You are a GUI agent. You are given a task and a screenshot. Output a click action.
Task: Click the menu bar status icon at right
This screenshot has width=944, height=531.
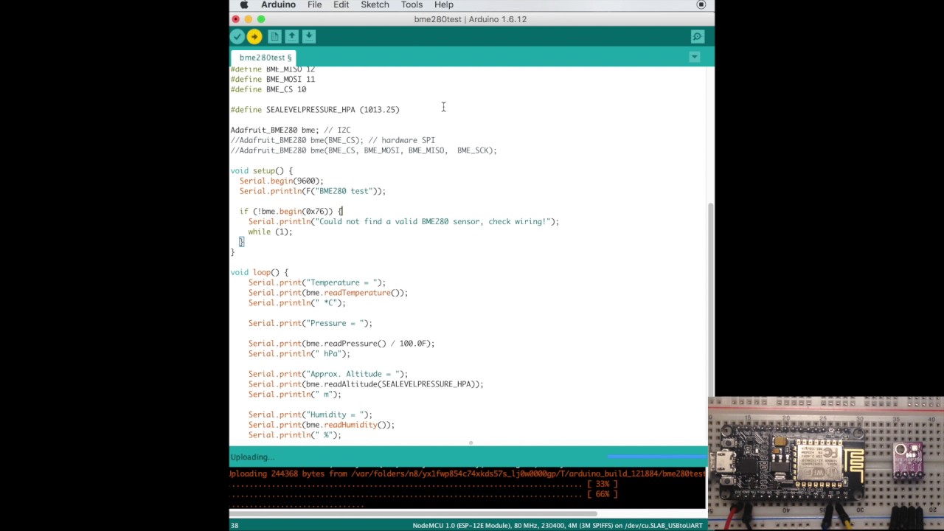pyautogui.click(x=701, y=5)
